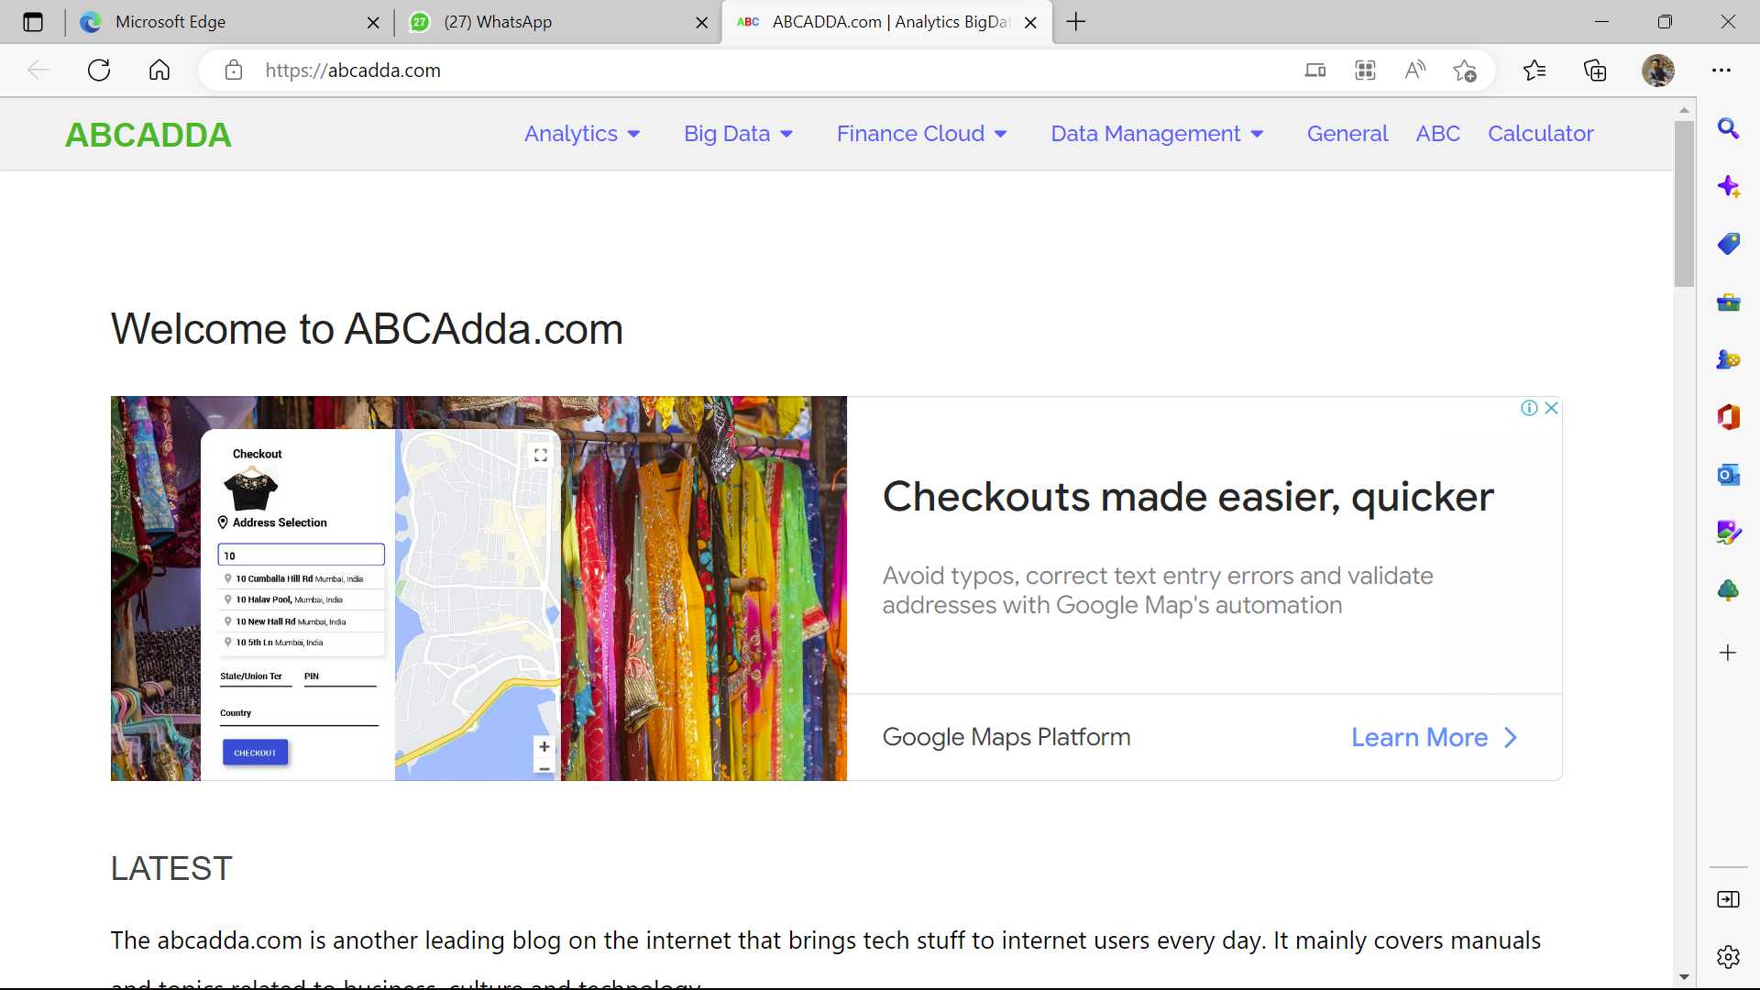Open Collections icon in toolbar
Screen dimensions: 1760x990
coord(1595,70)
